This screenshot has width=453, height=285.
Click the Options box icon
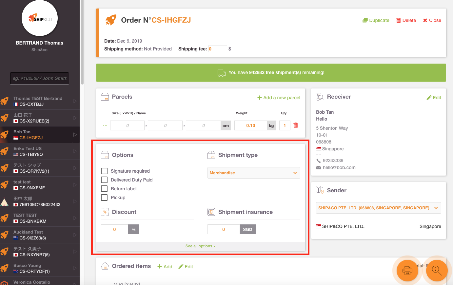(105, 155)
